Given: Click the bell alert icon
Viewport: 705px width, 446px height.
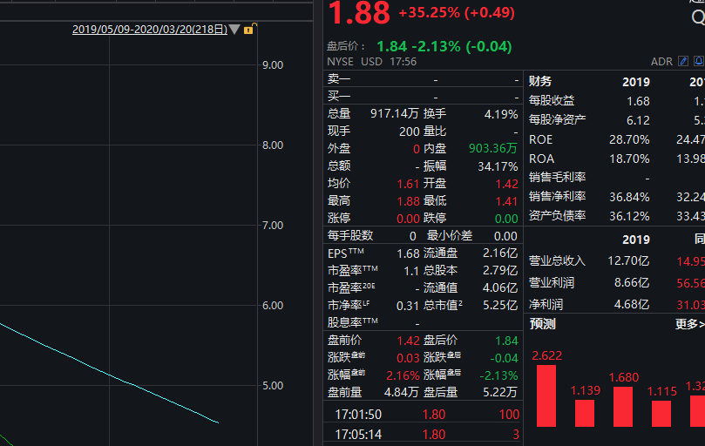Looking at the screenshot, I should (699, 61).
